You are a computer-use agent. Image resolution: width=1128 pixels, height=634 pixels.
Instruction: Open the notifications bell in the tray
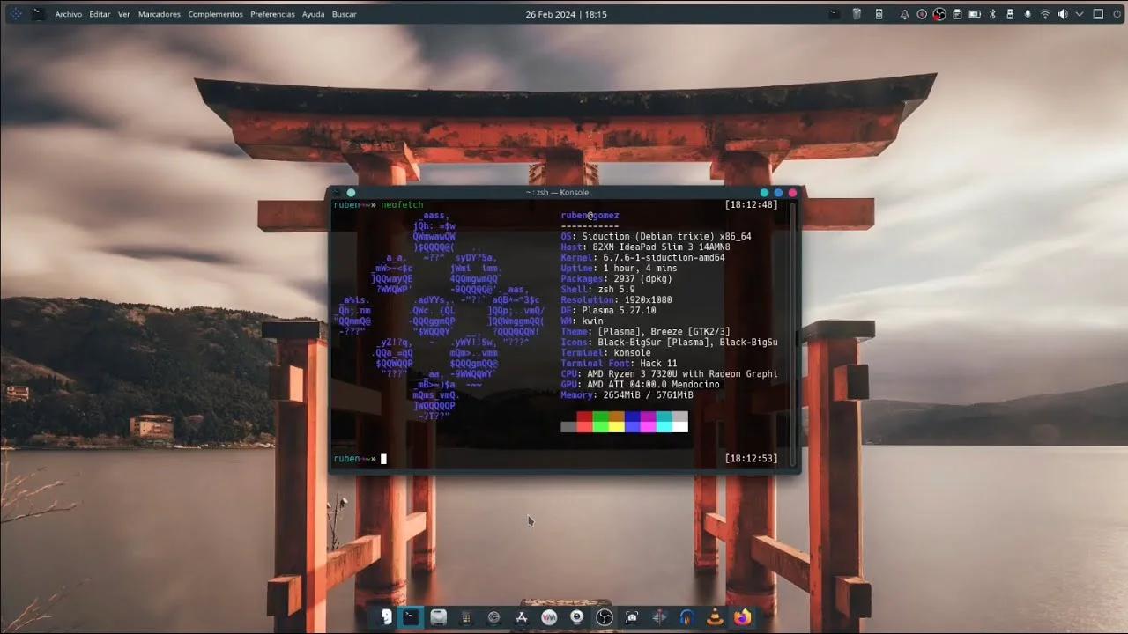pyautogui.click(x=904, y=14)
